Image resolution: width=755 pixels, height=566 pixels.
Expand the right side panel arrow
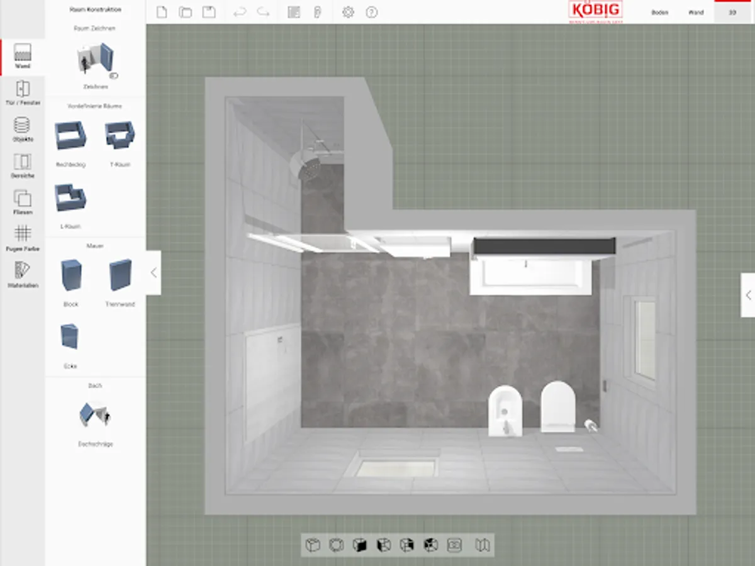click(747, 295)
